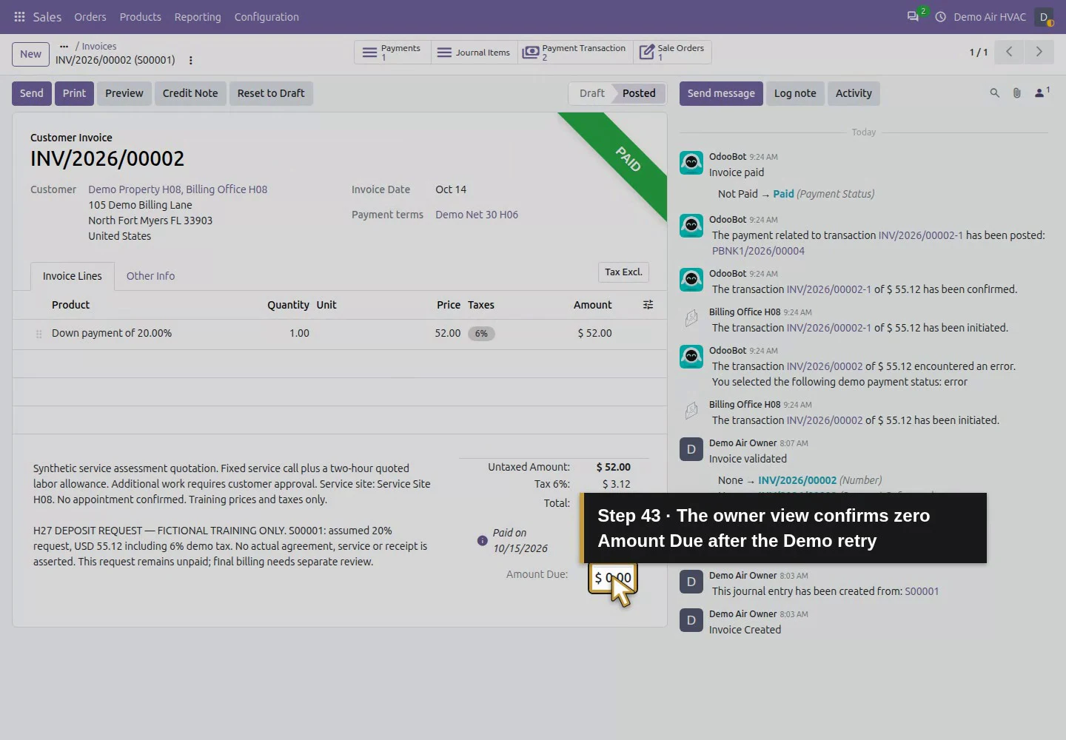Screen dimensions: 1066x740
Task: Click the New invoice button
Action: (x=30, y=54)
